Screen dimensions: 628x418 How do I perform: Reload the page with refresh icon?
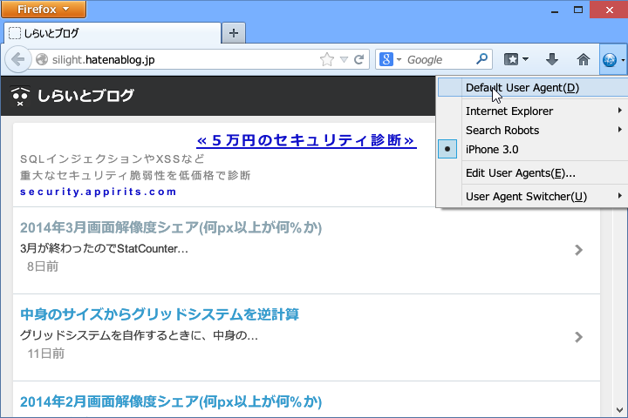[x=358, y=59]
